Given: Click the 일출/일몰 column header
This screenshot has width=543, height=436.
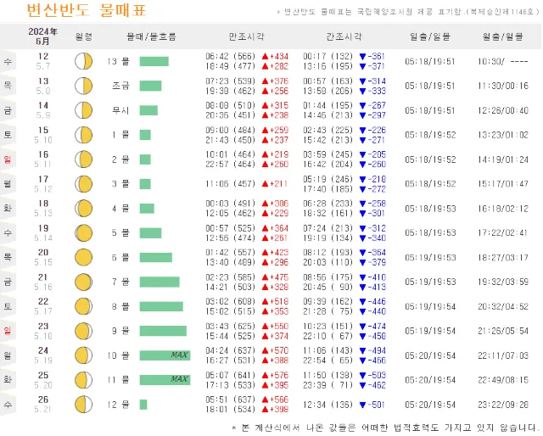Looking at the screenshot, I should pos(430,36).
